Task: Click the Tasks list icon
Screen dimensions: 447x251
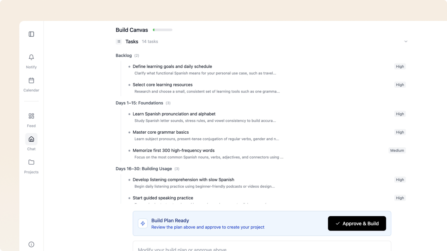Action: [x=119, y=42]
